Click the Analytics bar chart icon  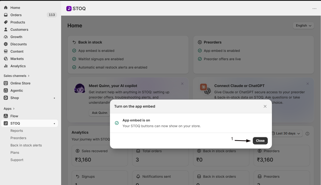point(6,66)
